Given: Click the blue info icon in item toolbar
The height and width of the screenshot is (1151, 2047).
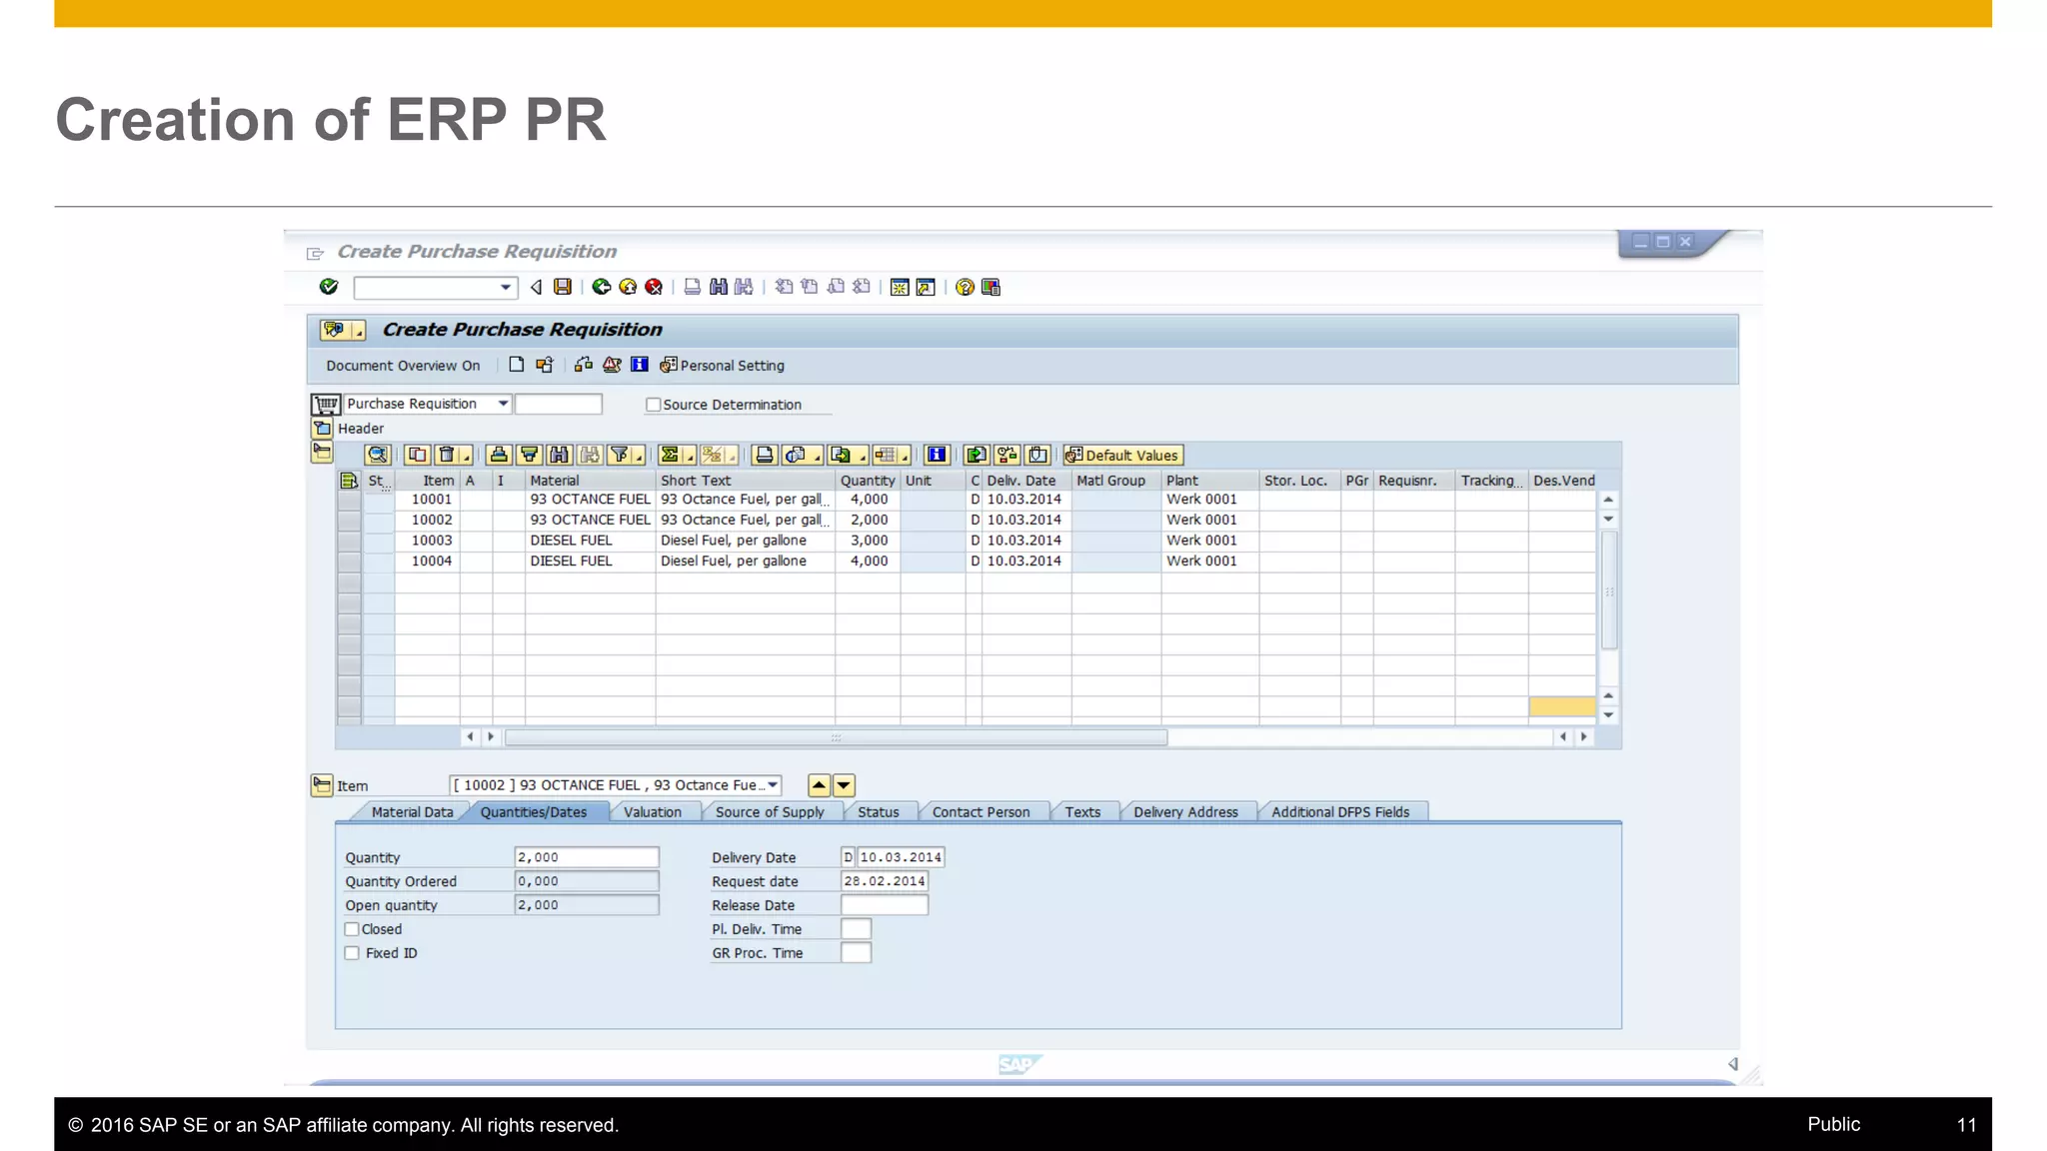Looking at the screenshot, I should (937, 455).
